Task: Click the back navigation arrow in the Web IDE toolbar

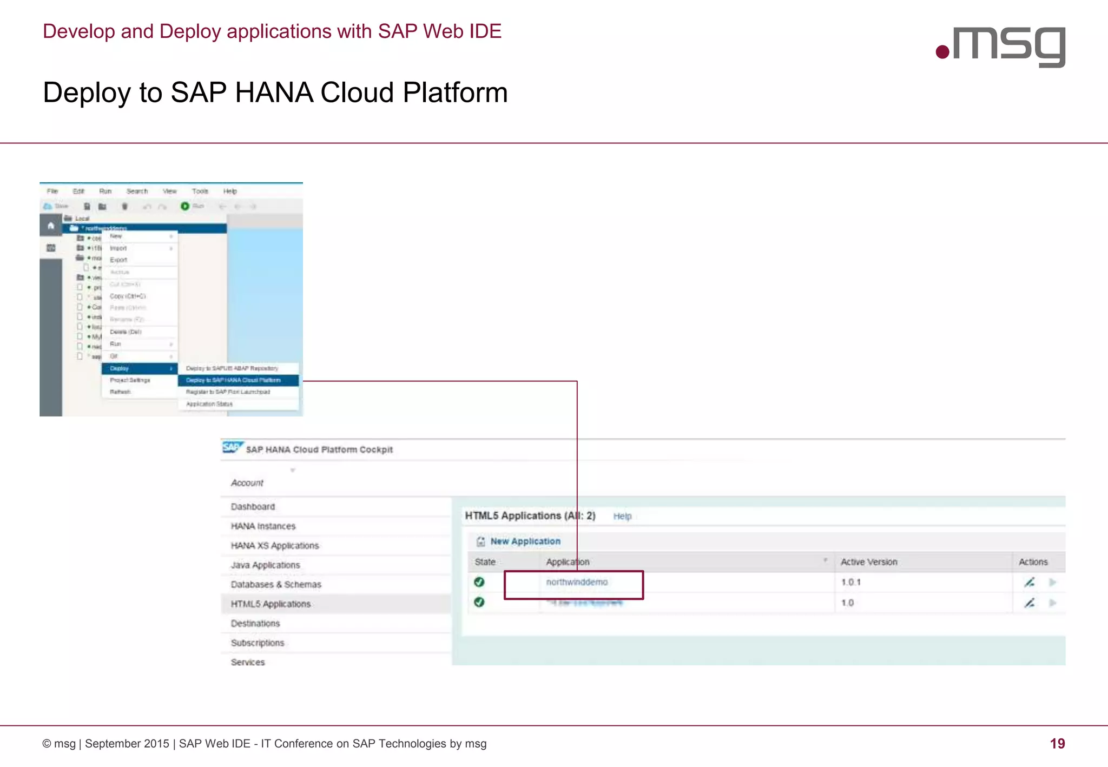Action: pyautogui.click(x=222, y=207)
